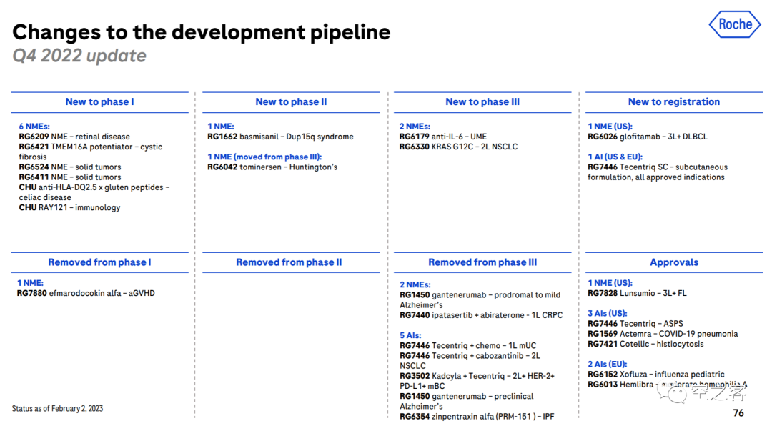
Task: Click the "Removed from phase III" heading
Action: coord(482,262)
